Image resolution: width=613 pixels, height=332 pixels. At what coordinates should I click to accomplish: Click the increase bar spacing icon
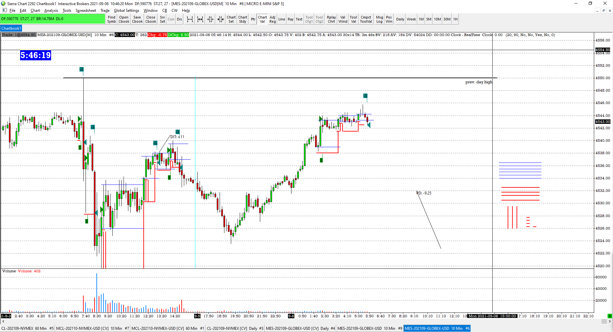[x=190, y=19]
